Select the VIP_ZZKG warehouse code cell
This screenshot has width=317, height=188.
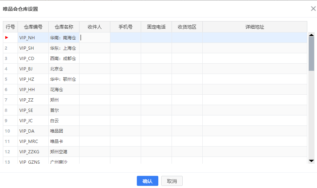click(x=33, y=152)
